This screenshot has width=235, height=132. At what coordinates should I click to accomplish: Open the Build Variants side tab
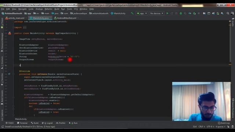2,97
